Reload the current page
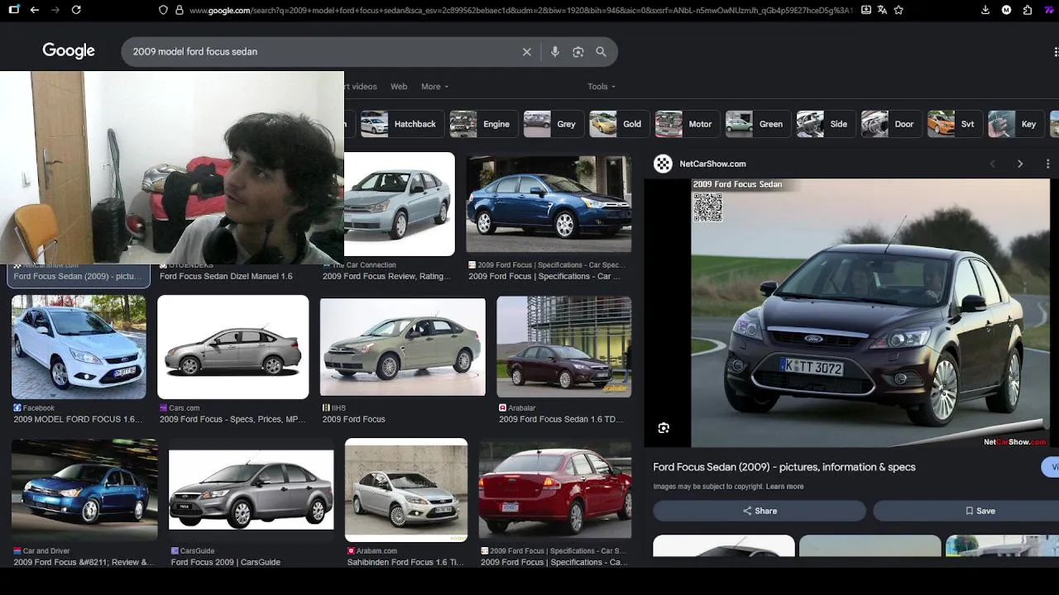The image size is (1059, 595). point(76,10)
